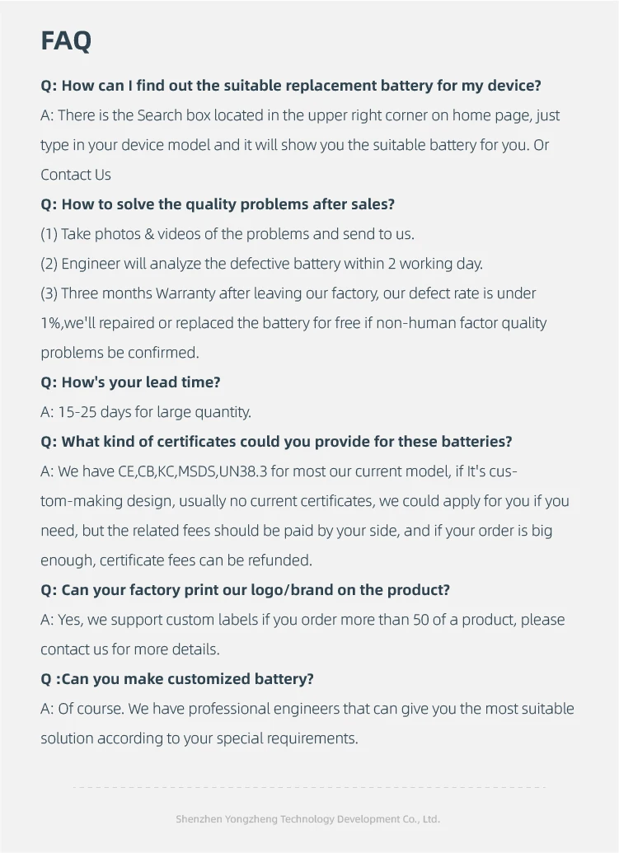Click the custom labels answer line
The image size is (619, 853).
(x=302, y=620)
